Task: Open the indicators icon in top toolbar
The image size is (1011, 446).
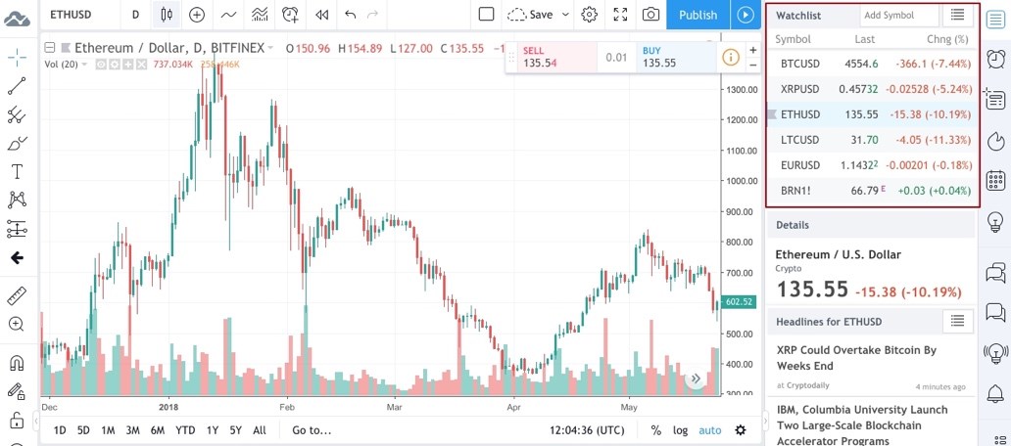Action: [260, 14]
